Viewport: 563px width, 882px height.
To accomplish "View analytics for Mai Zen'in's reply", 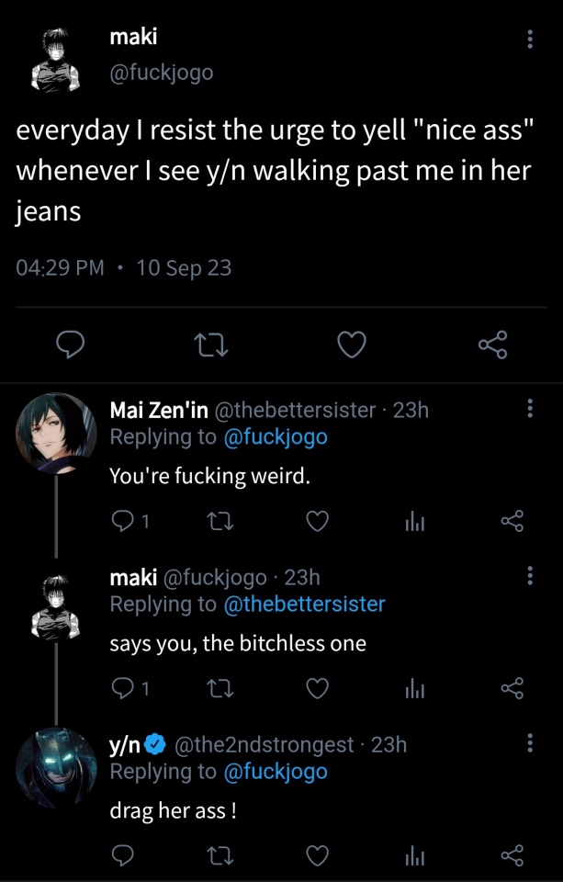I will [416, 523].
